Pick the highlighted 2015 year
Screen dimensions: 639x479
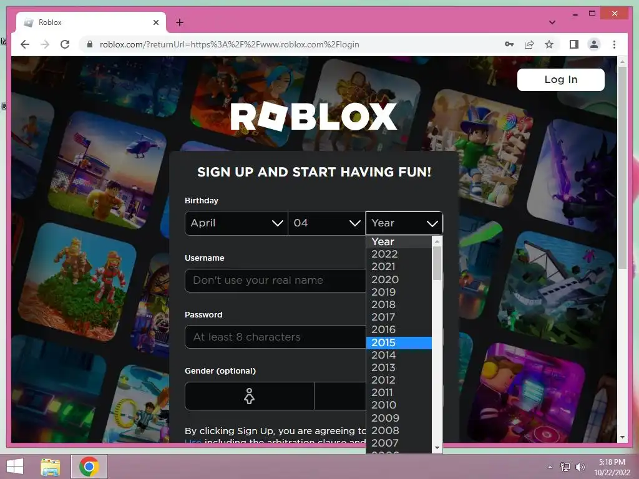[399, 342]
